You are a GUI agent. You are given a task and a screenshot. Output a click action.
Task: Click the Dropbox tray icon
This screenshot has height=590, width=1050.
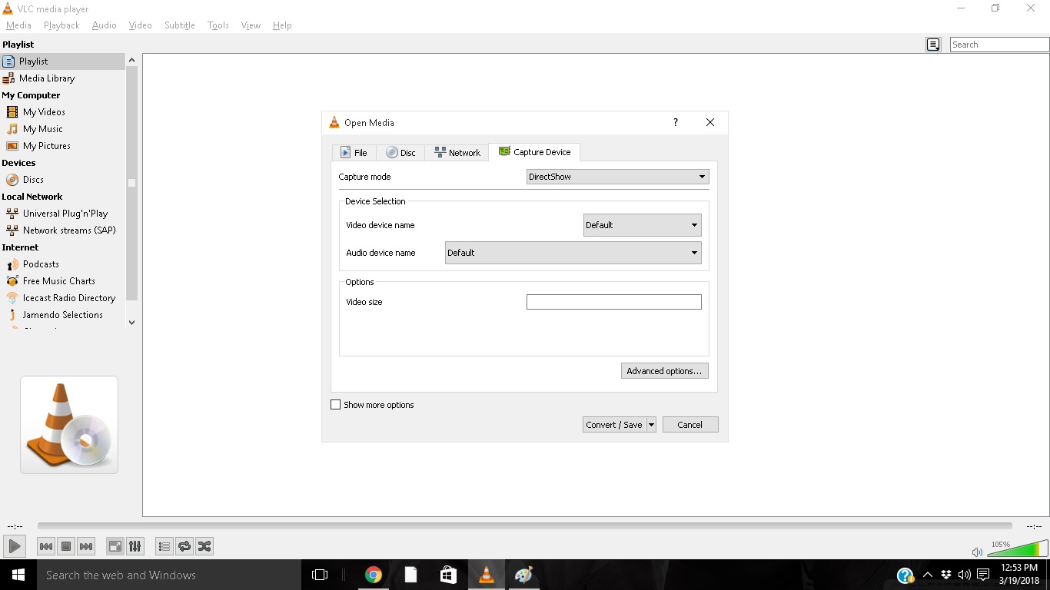click(x=946, y=575)
